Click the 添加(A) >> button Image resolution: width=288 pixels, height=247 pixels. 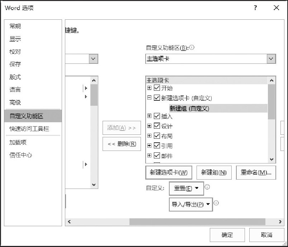[122, 128]
